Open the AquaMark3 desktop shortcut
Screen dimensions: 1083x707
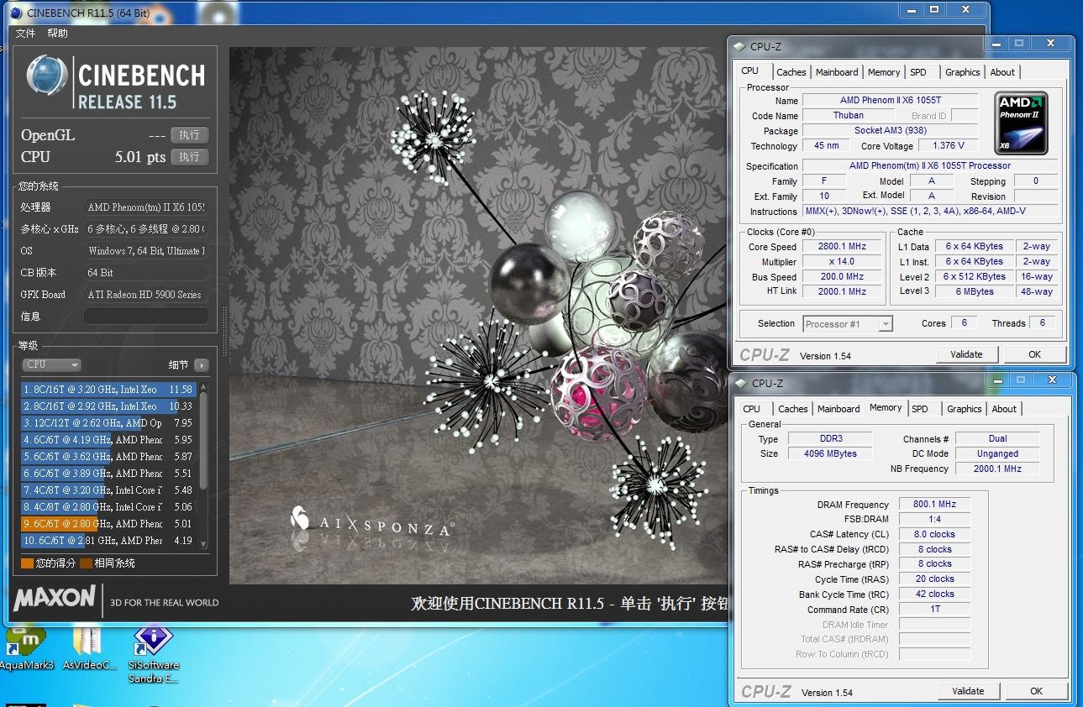(25, 648)
